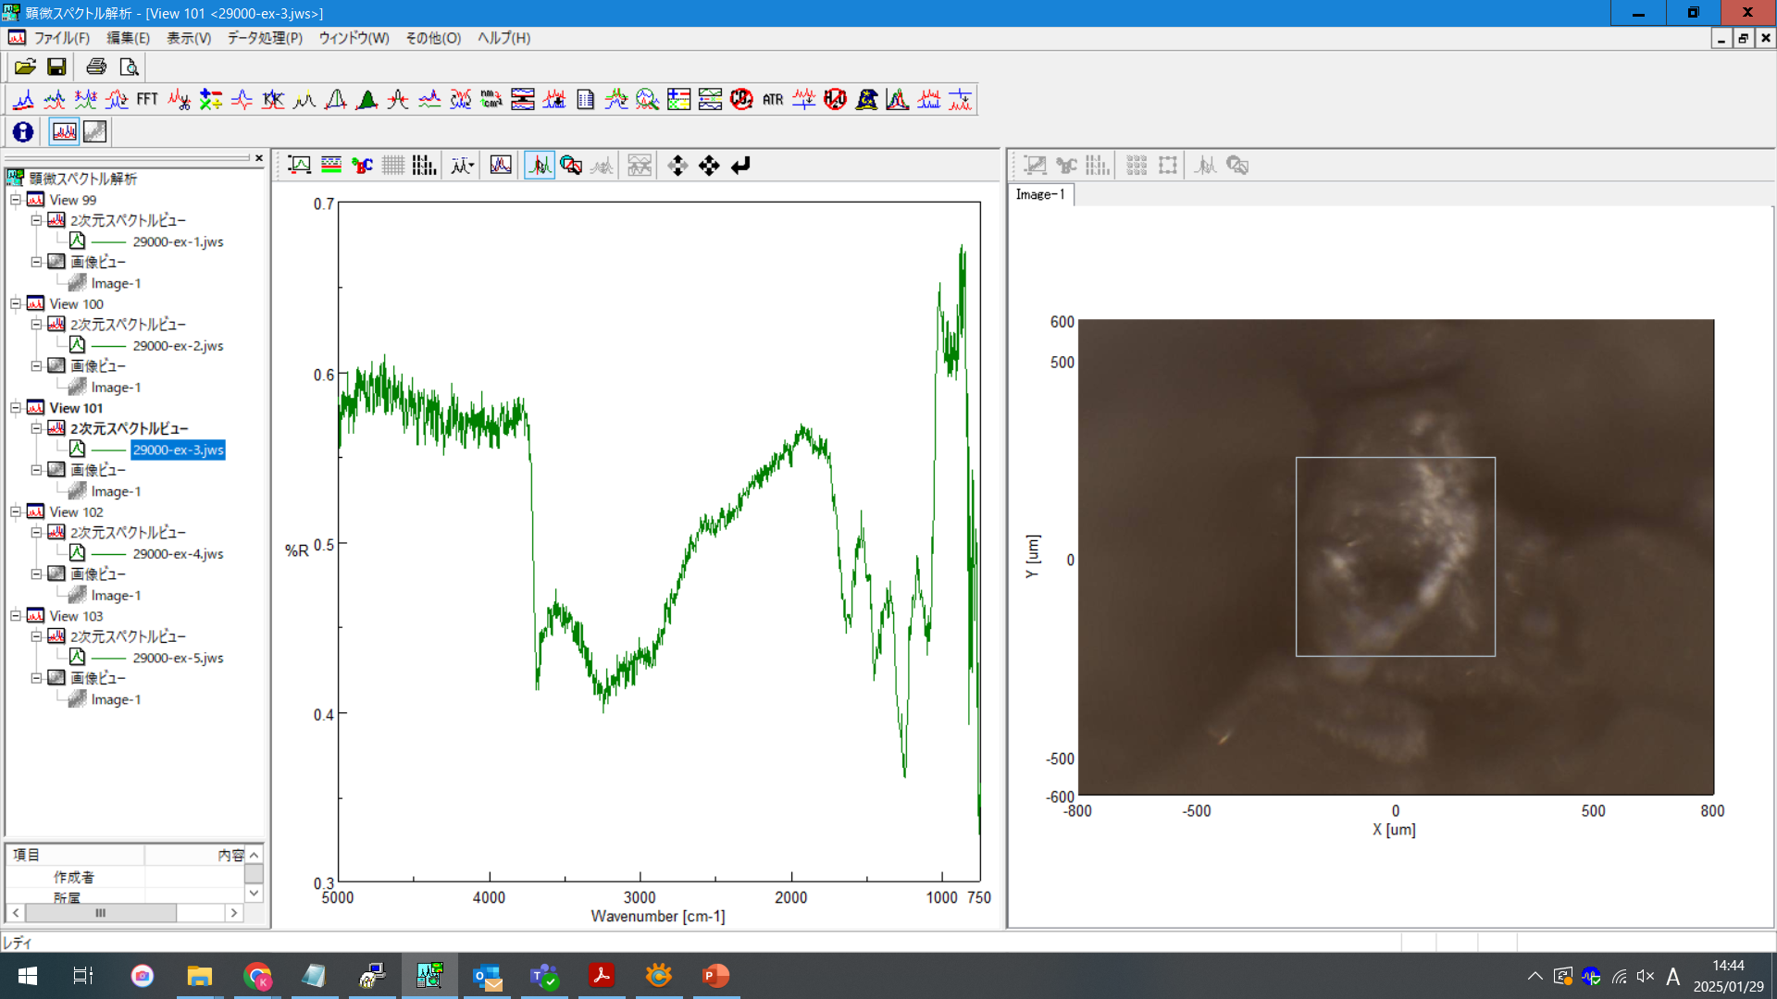This screenshot has width=1777, height=999.
Task: Select 29000-ex-4.jws in the tree
Action: (178, 554)
